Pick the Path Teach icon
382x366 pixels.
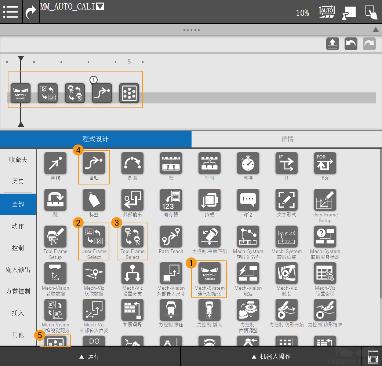[171, 237]
